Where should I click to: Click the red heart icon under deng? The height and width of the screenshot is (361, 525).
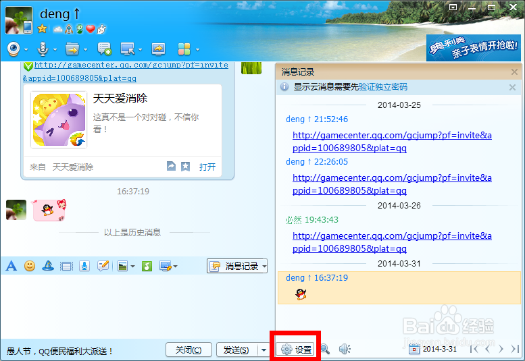[91, 29]
